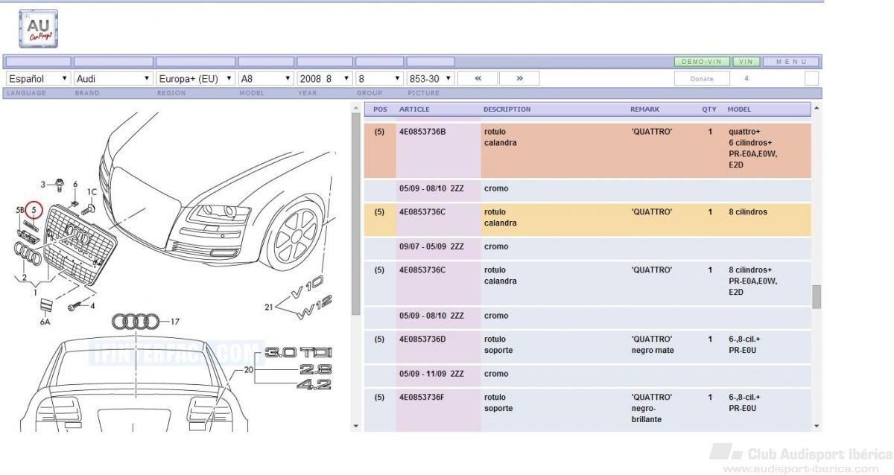Pick callout 6A in the diagram
Screen dimensions: 894x475
click(45, 322)
